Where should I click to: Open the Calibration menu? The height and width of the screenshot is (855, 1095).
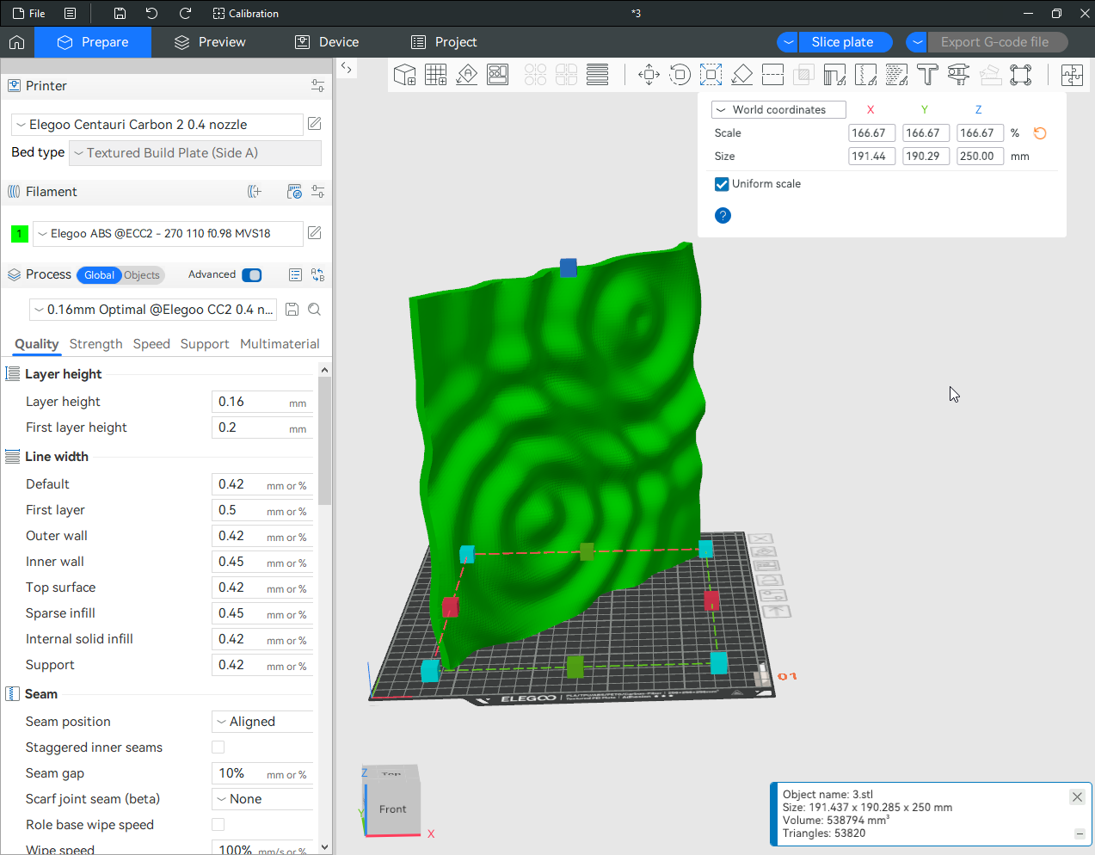point(246,14)
